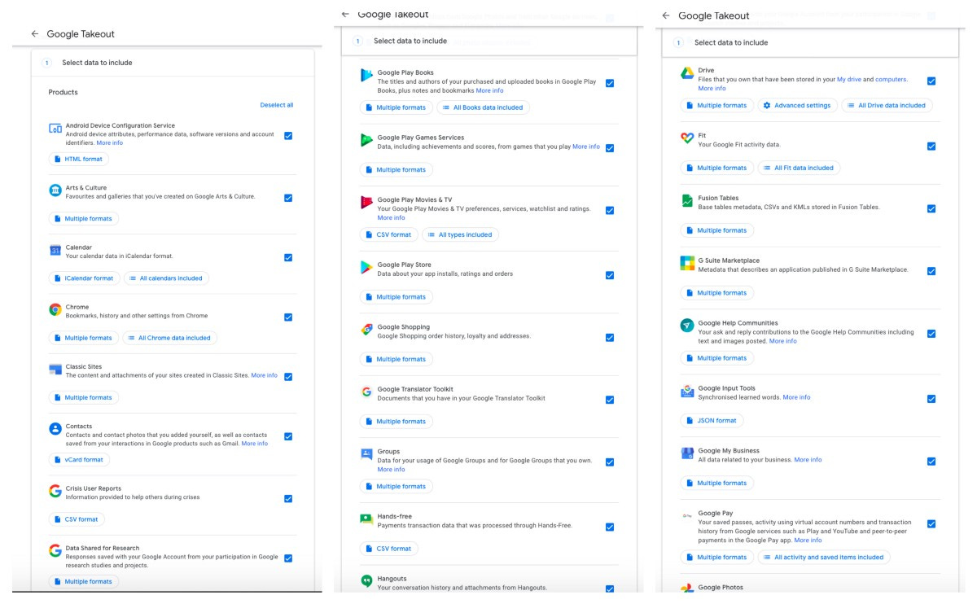
Task: Click CSV format button for Crisis User Reports
Action: tap(76, 519)
